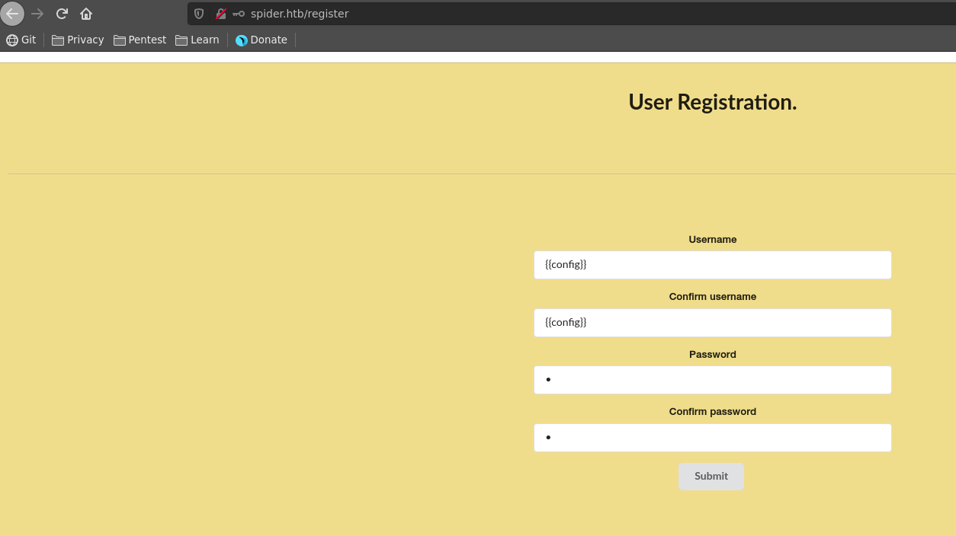Image resolution: width=956 pixels, height=536 pixels.
Task: Click the Confirm password label
Action: [x=712, y=412]
